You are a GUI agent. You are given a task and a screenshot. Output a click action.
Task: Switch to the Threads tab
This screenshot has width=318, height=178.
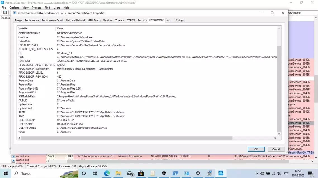(120, 20)
